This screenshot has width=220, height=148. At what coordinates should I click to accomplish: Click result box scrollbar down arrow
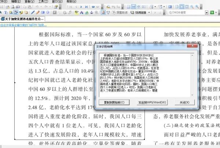192,95
